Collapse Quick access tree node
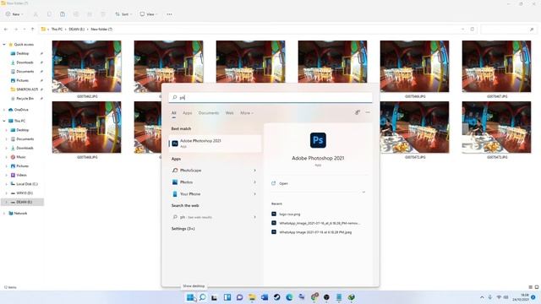 click(4, 45)
